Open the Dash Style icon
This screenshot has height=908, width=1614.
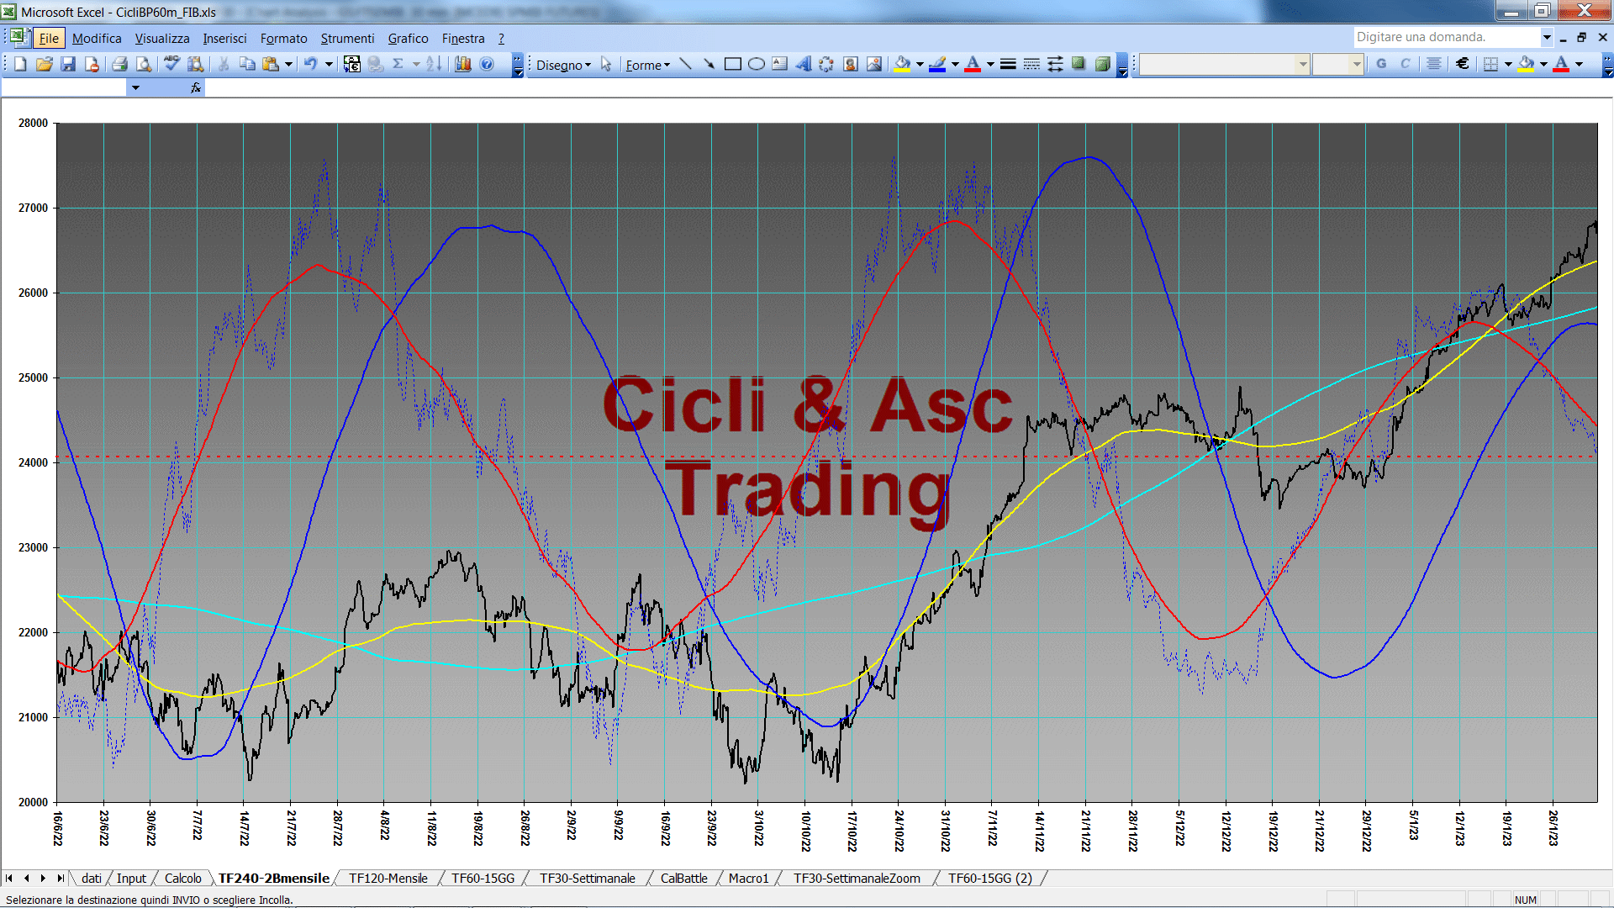(x=1031, y=65)
